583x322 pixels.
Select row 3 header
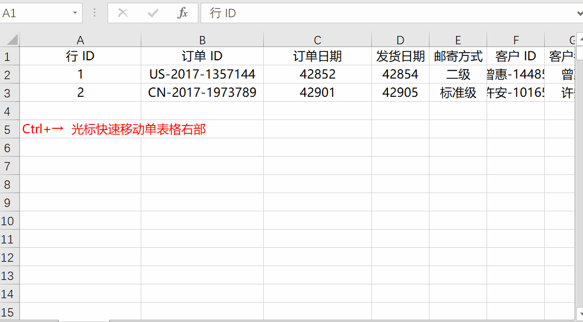coord(9,92)
